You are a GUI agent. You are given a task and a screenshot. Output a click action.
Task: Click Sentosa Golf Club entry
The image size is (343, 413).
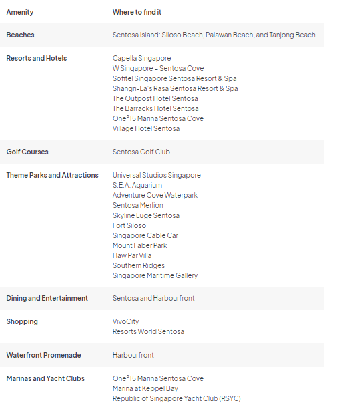click(141, 152)
